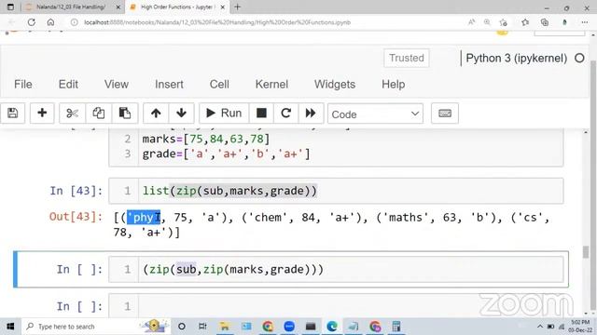Cut selected cells with the scissors icon
This screenshot has width=597, height=335.
pos(72,114)
